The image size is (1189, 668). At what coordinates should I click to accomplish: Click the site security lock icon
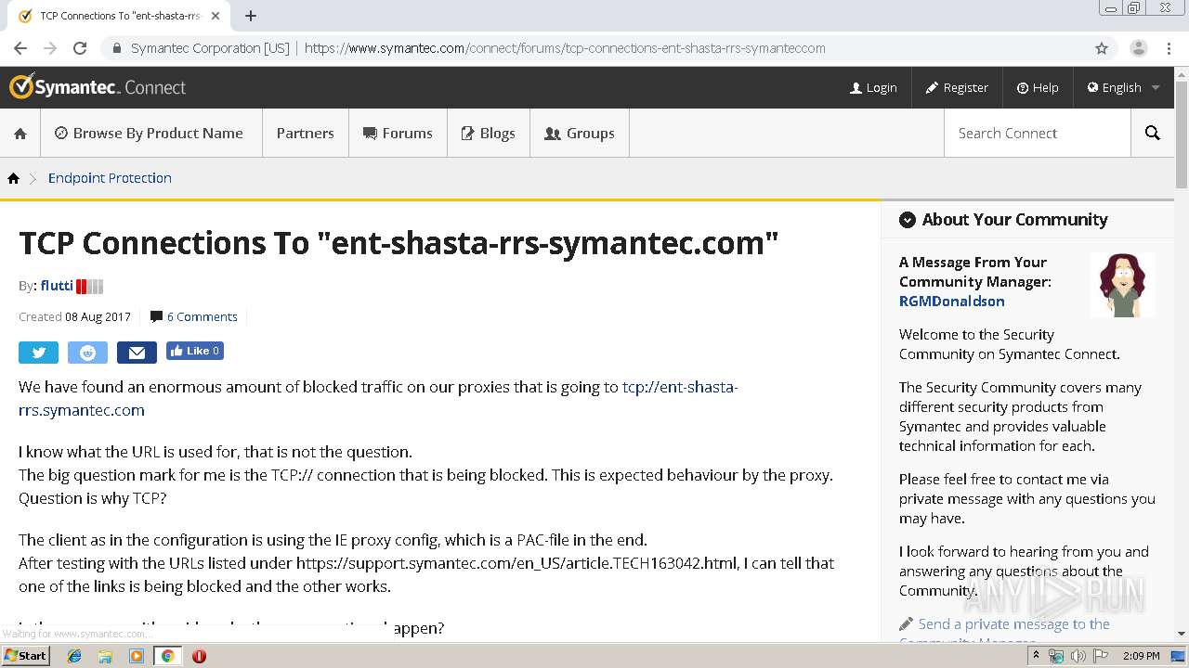tap(116, 48)
